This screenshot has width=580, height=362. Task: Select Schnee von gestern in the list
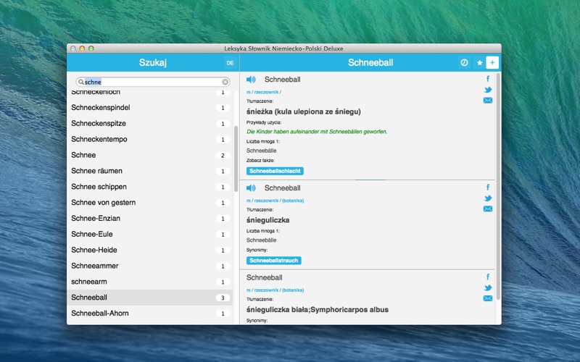(x=150, y=203)
